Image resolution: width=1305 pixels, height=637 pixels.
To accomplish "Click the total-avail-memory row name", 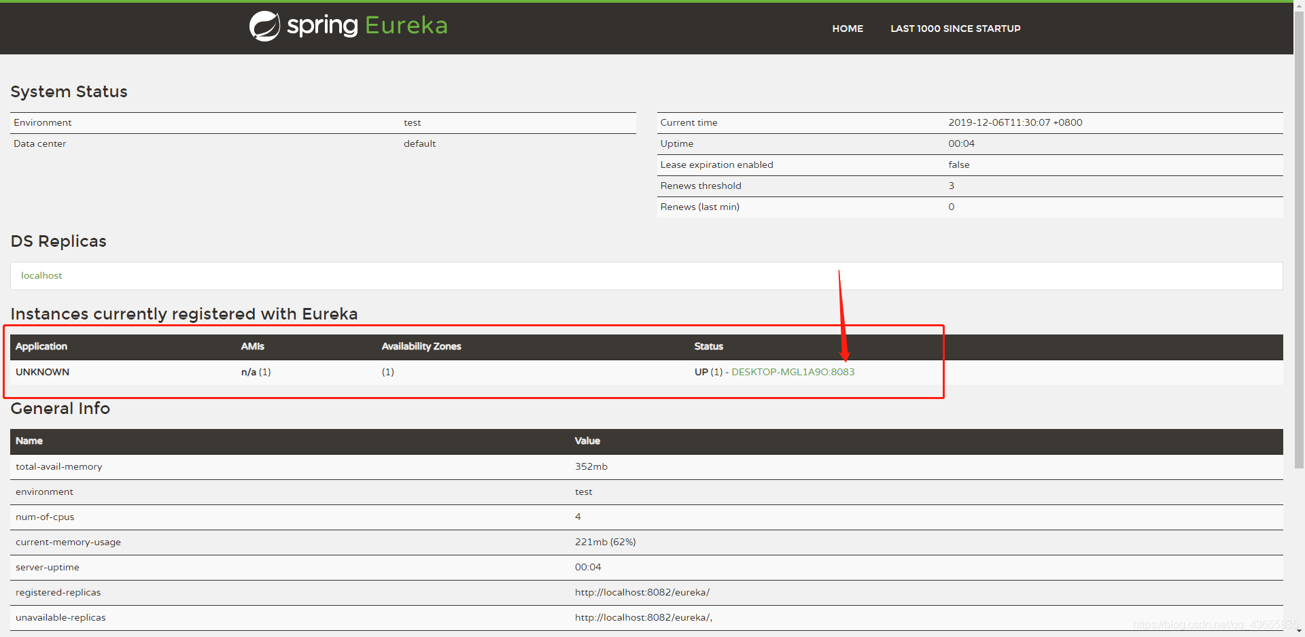I will [x=58, y=466].
